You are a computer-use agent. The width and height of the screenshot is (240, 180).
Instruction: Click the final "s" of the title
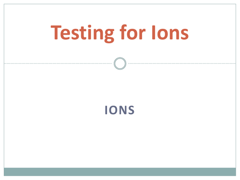click(184, 34)
